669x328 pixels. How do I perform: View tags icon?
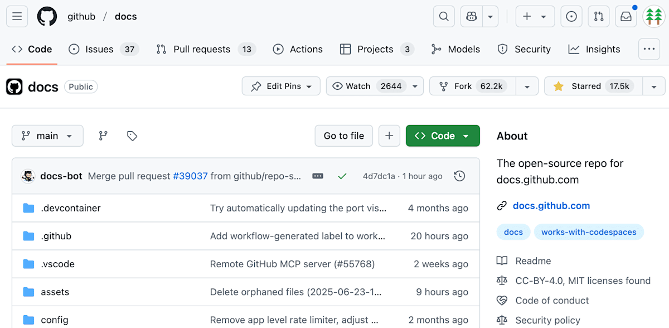point(132,136)
